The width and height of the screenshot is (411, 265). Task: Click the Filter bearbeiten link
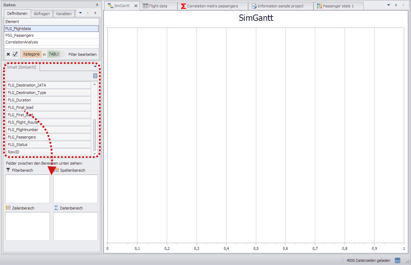pos(82,54)
